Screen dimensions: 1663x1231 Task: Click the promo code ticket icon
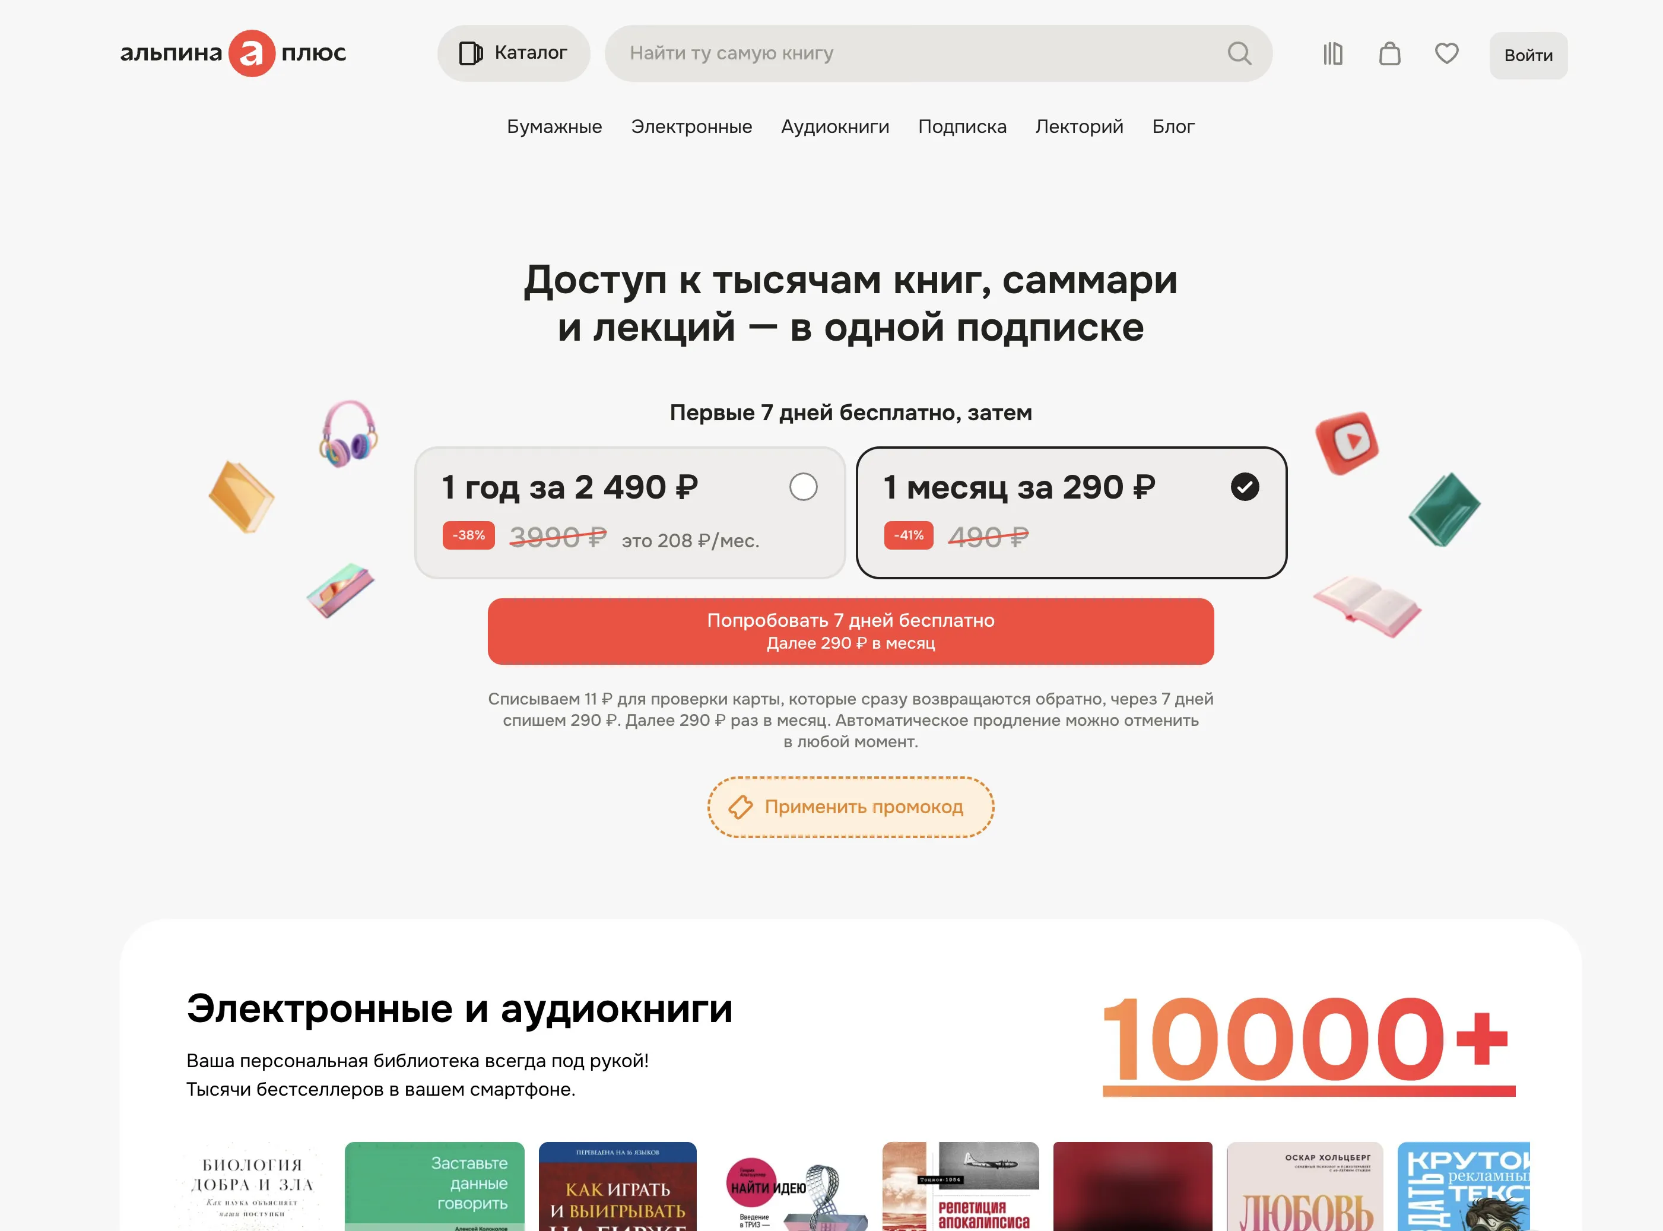[x=740, y=807]
